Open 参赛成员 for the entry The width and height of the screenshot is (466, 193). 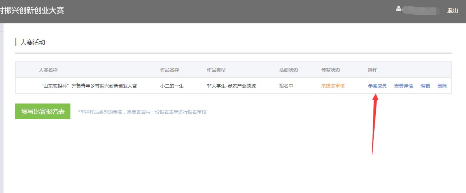[377, 86]
